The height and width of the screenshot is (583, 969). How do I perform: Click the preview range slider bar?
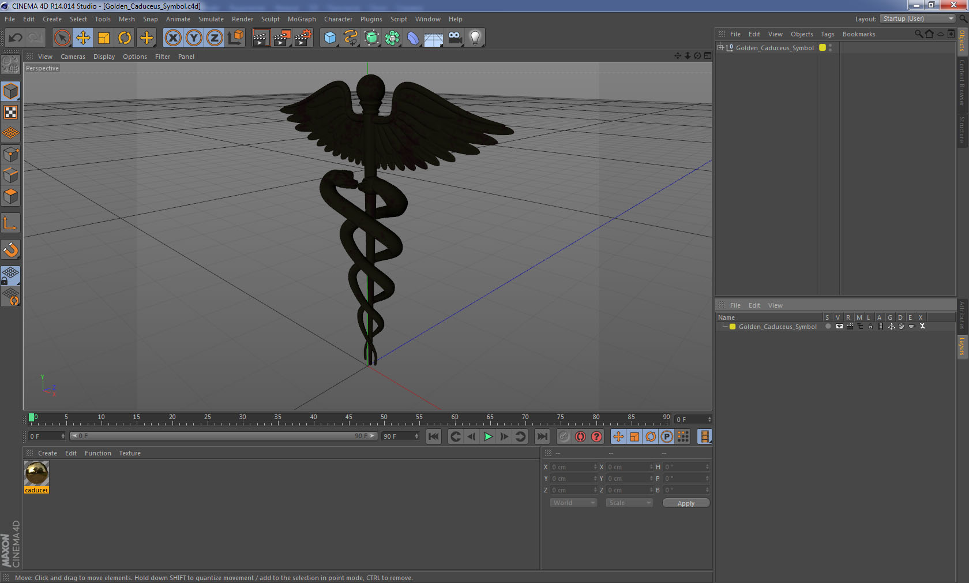coord(223,436)
